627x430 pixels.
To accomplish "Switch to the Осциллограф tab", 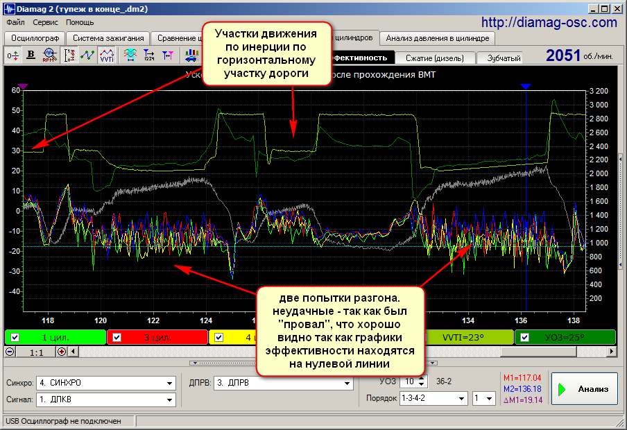I will click(x=35, y=38).
